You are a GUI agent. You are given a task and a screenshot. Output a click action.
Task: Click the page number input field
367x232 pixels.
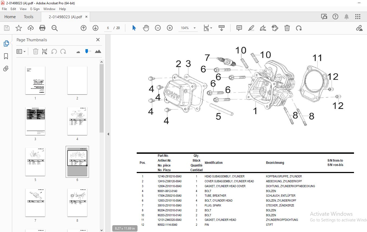point(108,28)
